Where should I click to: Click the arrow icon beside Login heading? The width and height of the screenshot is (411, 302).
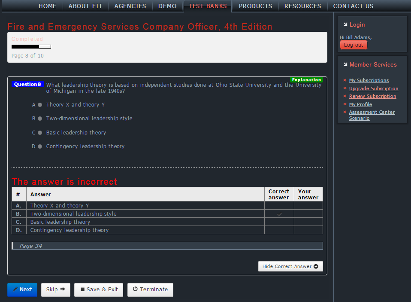(x=345, y=24)
